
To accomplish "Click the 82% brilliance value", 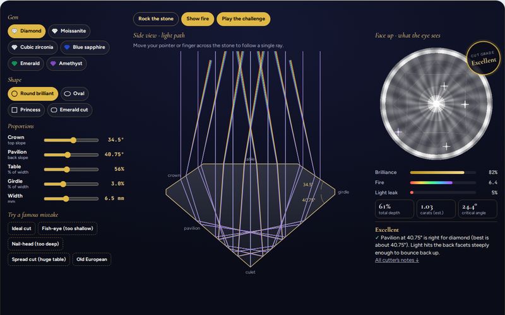I will tap(493, 173).
